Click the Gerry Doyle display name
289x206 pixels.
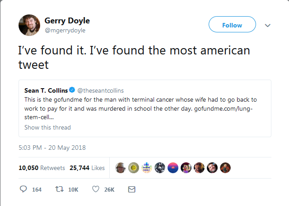point(67,20)
